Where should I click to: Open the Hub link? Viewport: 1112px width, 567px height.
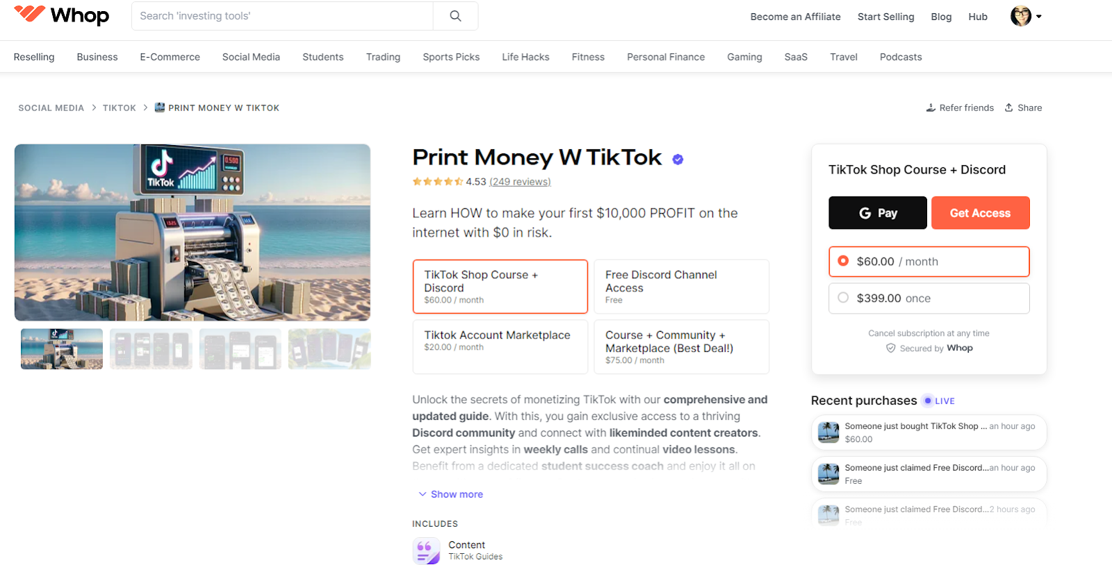978,17
